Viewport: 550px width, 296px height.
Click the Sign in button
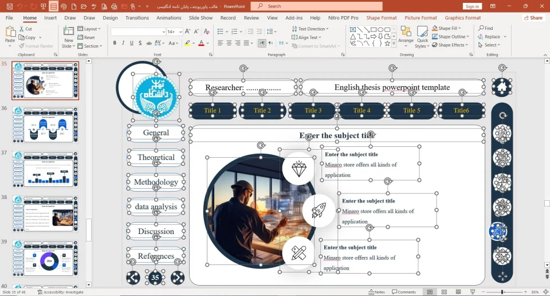click(x=472, y=6)
